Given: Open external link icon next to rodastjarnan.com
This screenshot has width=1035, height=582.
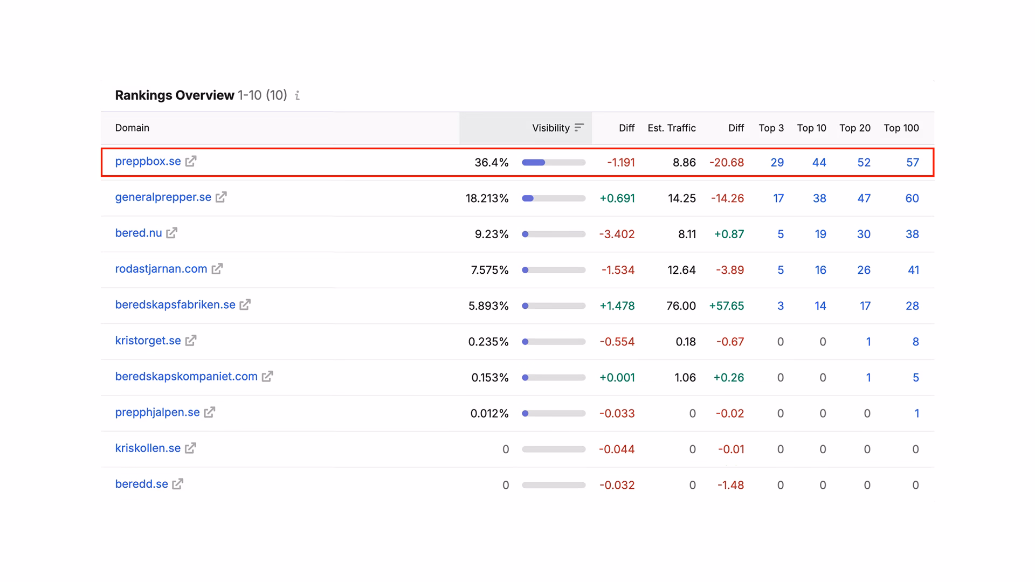Looking at the screenshot, I should (217, 269).
